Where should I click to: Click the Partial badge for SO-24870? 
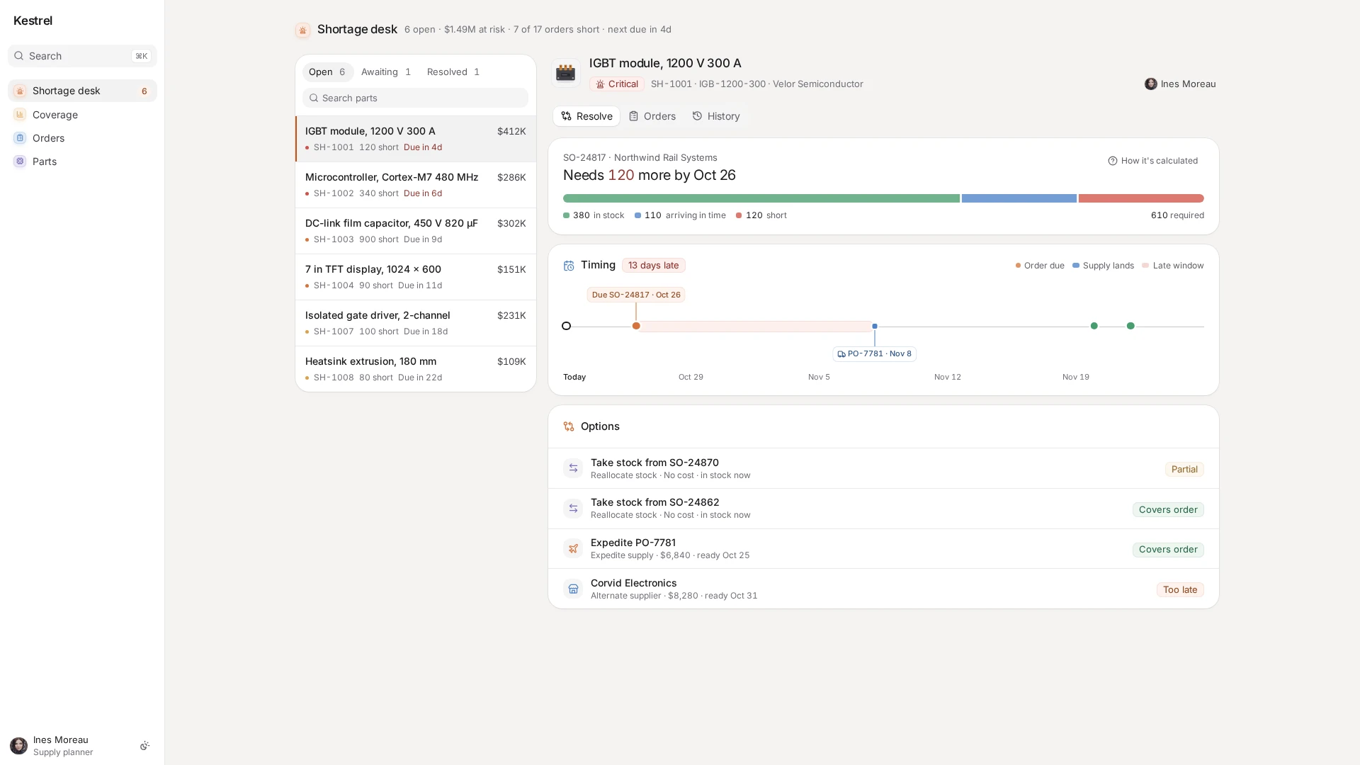click(x=1184, y=470)
